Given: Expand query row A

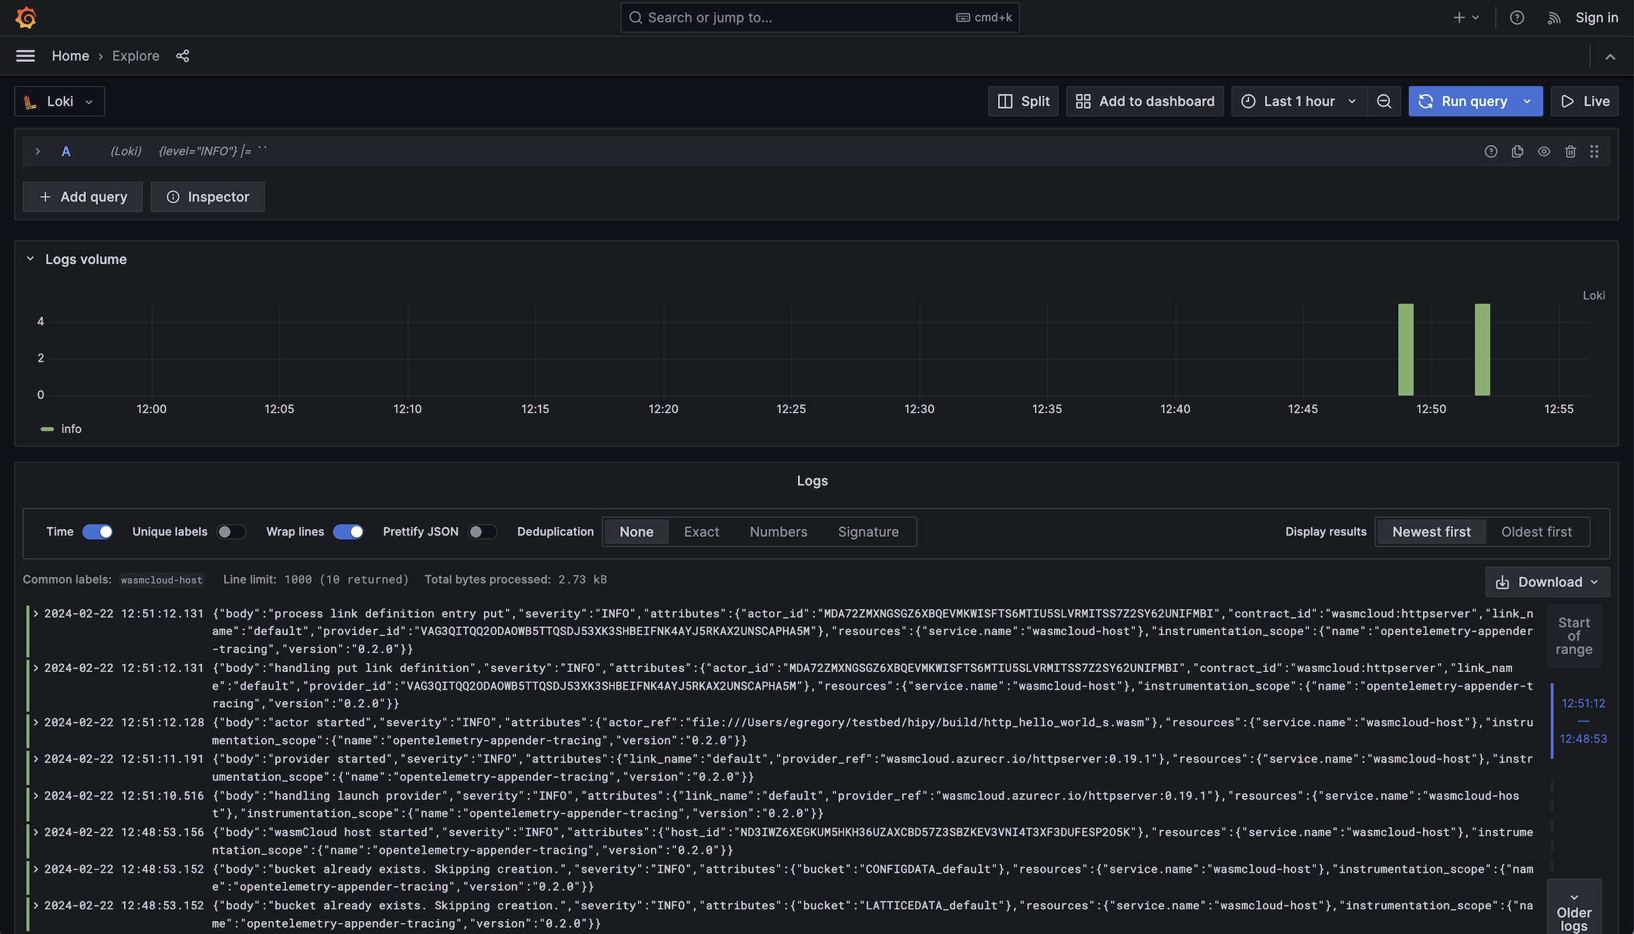Looking at the screenshot, I should (x=38, y=151).
